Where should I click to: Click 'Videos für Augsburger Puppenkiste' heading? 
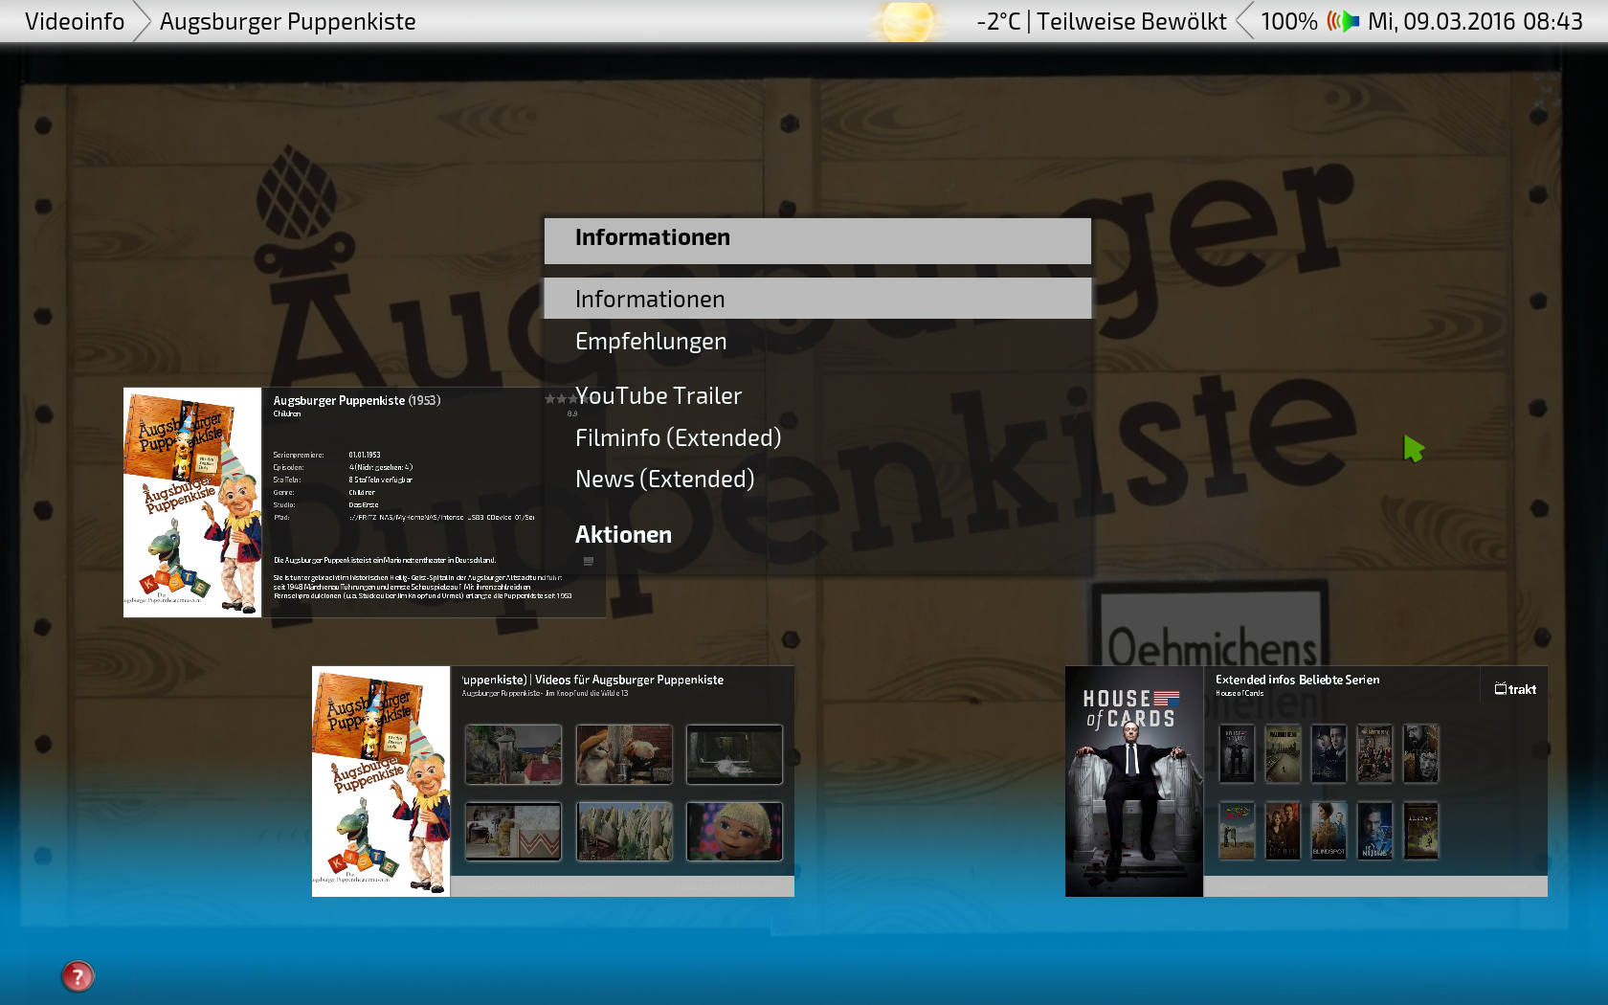pyautogui.click(x=629, y=680)
